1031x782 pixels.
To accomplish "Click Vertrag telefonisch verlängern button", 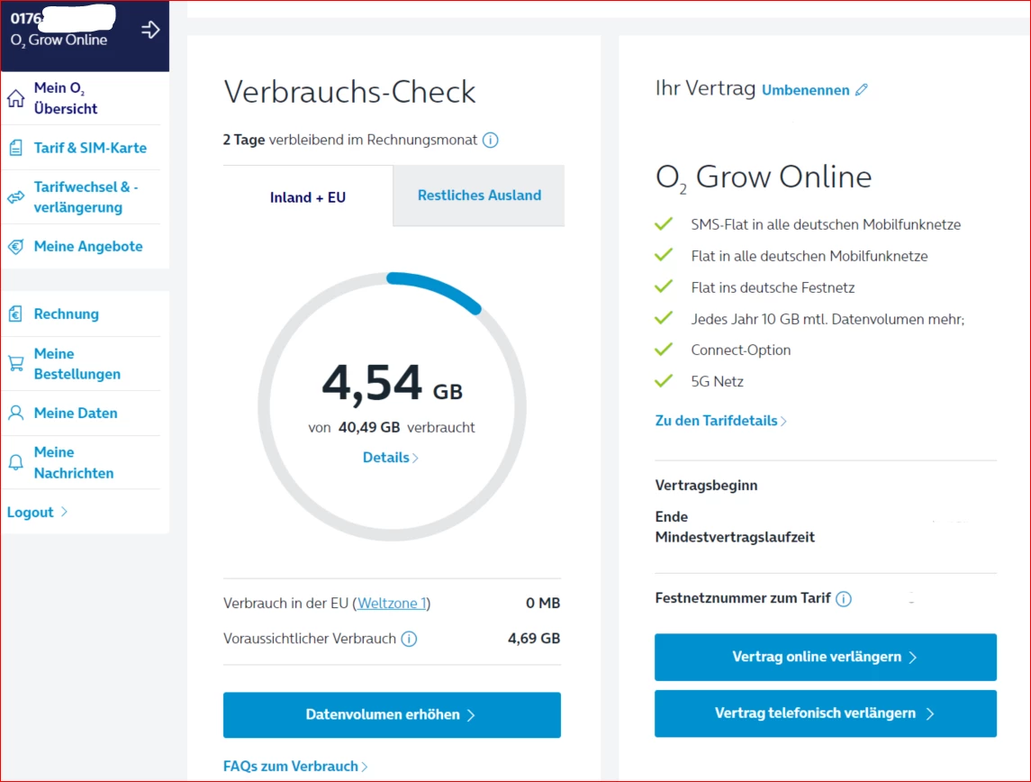I will click(x=825, y=714).
